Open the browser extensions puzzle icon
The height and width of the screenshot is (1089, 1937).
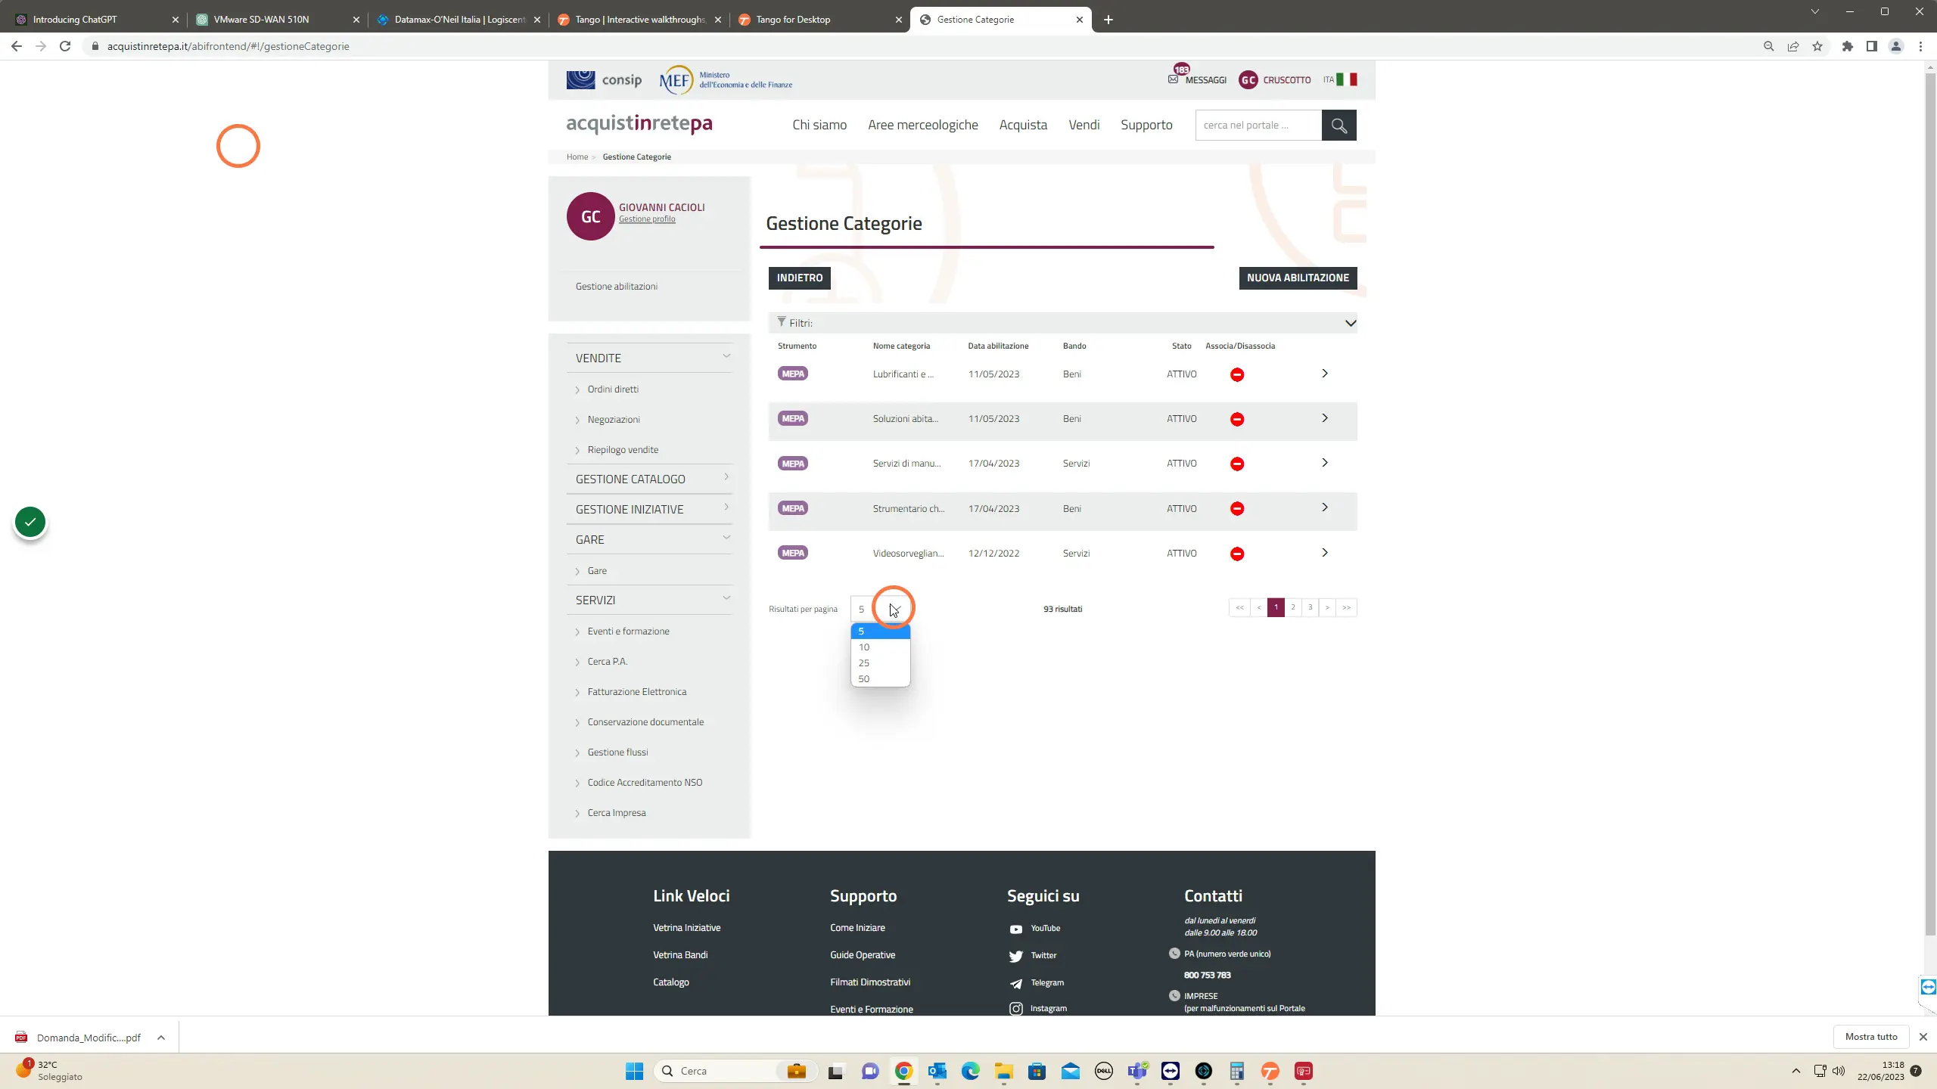point(1848,46)
